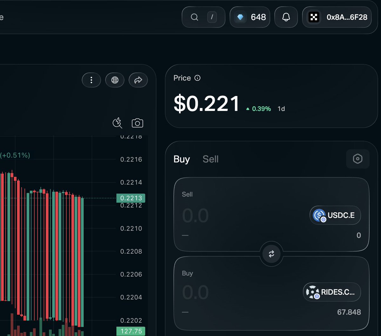The image size is (381, 336).
Task: Click the USDC.E balance value 0
Action: pyautogui.click(x=358, y=236)
